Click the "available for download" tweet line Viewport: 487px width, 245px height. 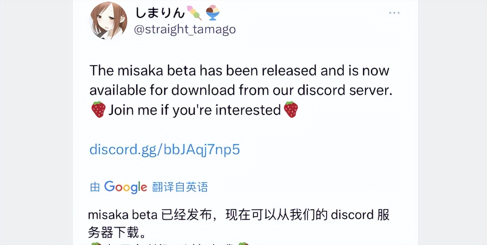(241, 90)
